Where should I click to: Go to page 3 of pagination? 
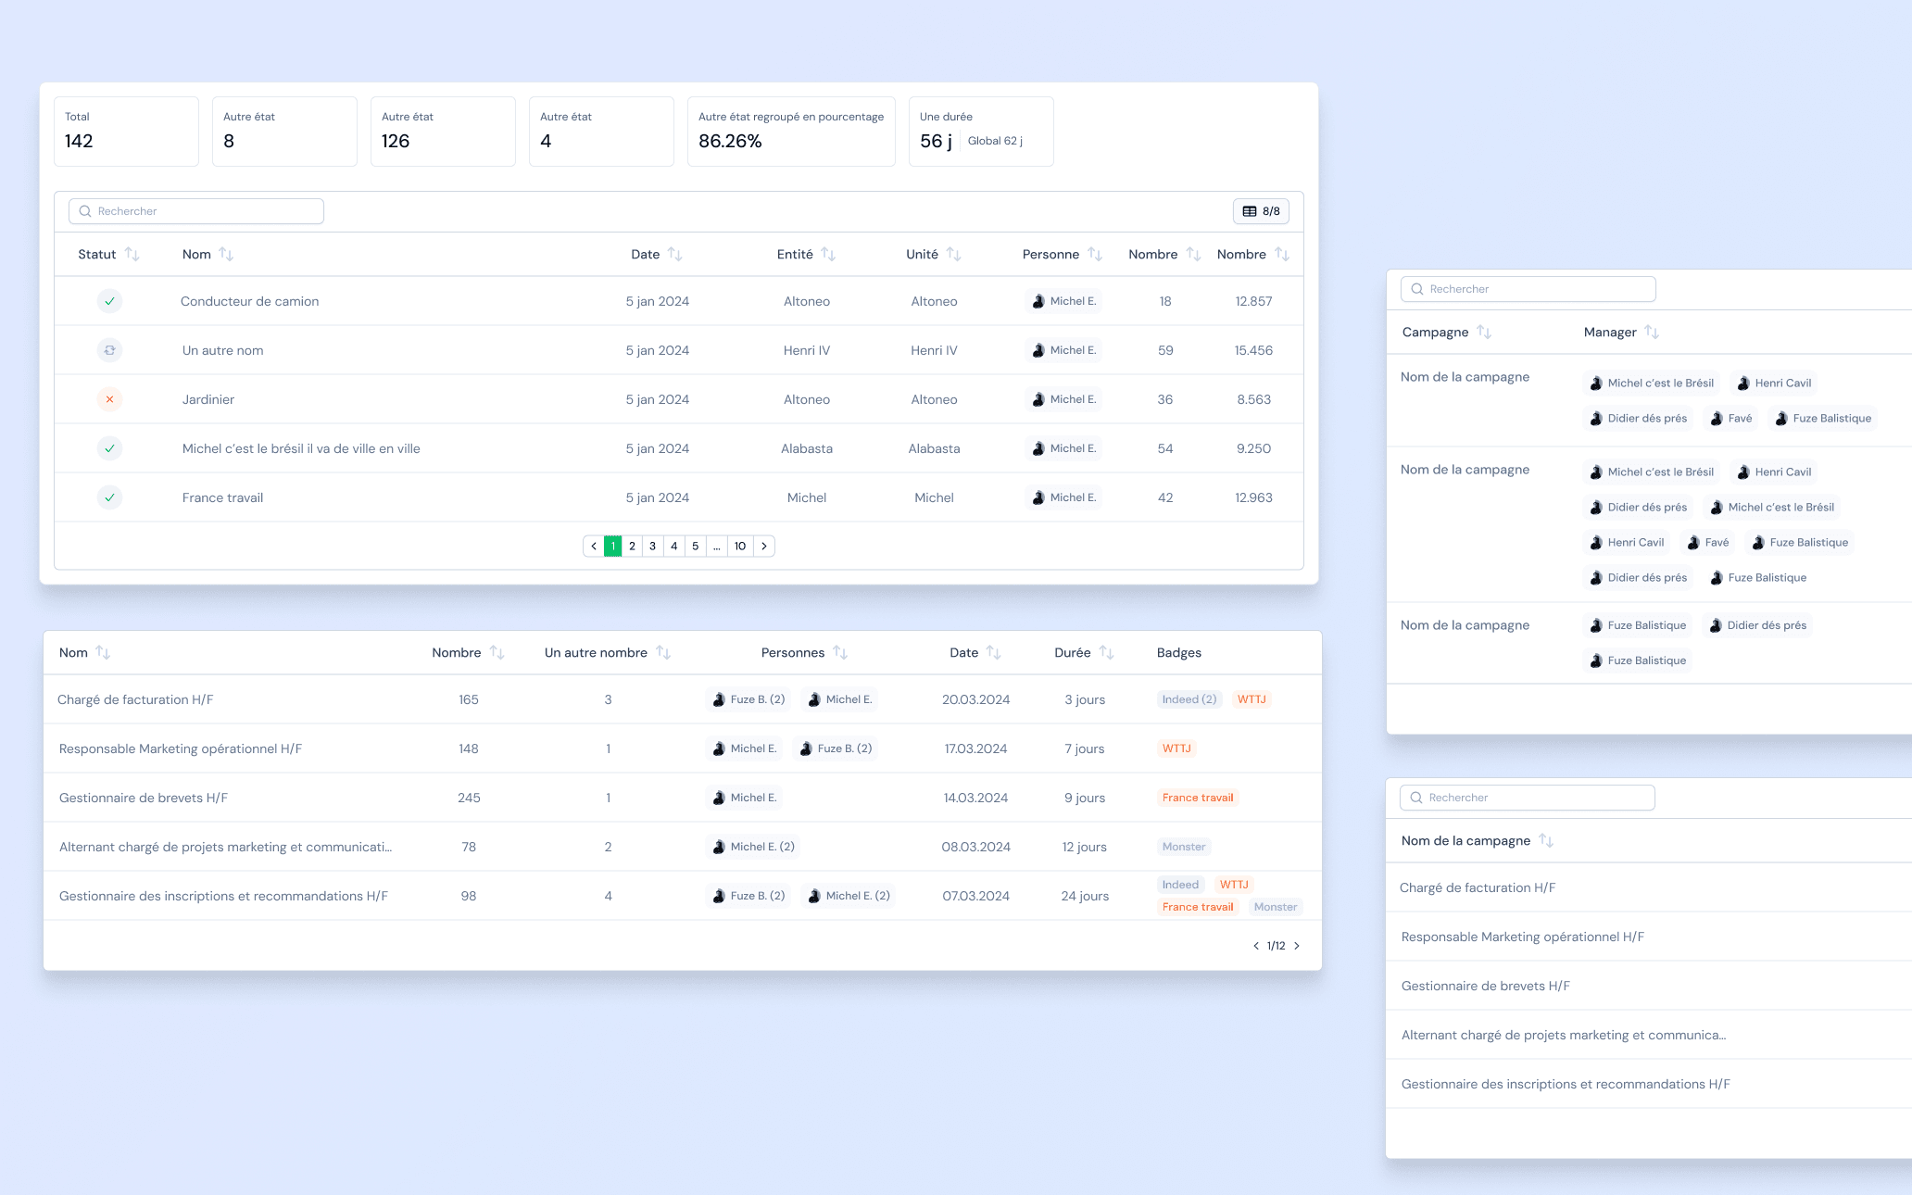pos(652,546)
